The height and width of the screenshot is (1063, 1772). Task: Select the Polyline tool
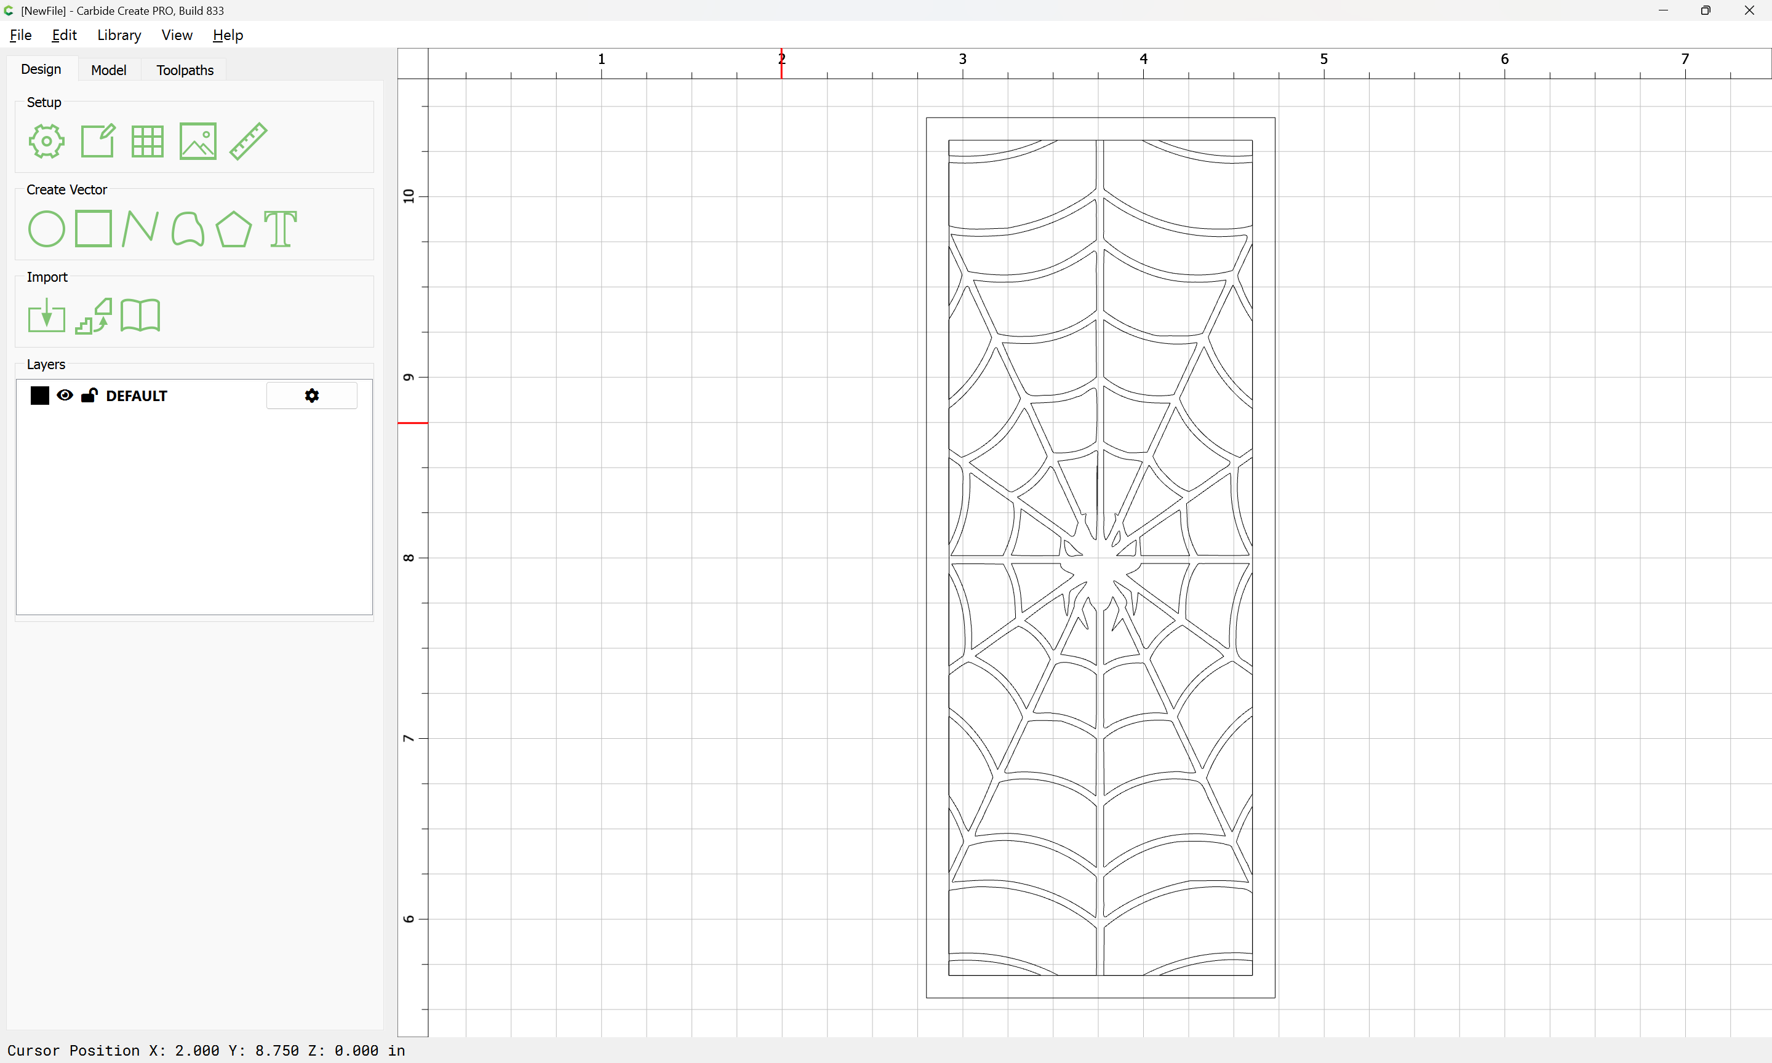coord(140,229)
